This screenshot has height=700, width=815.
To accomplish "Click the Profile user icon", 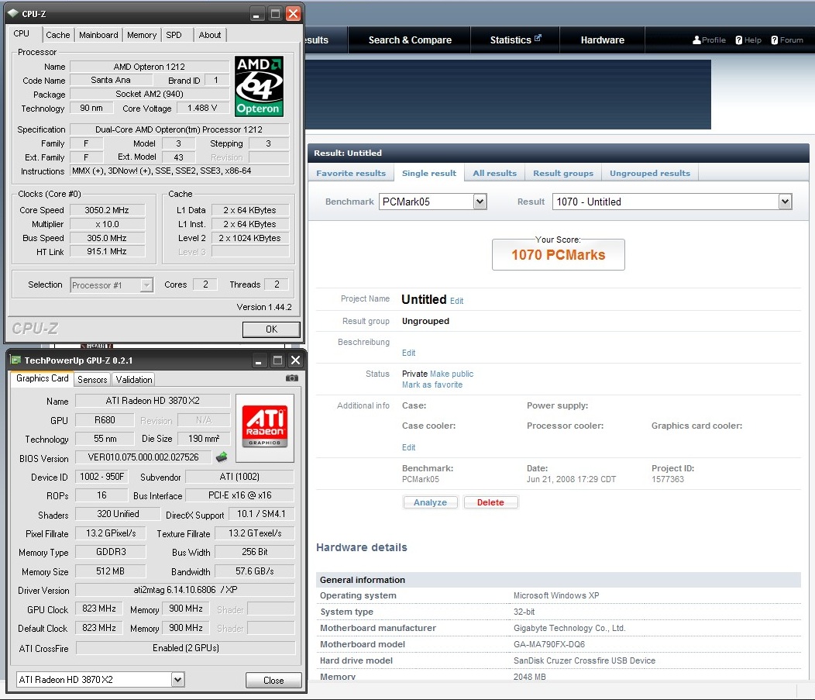I will click(x=696, y=40).
